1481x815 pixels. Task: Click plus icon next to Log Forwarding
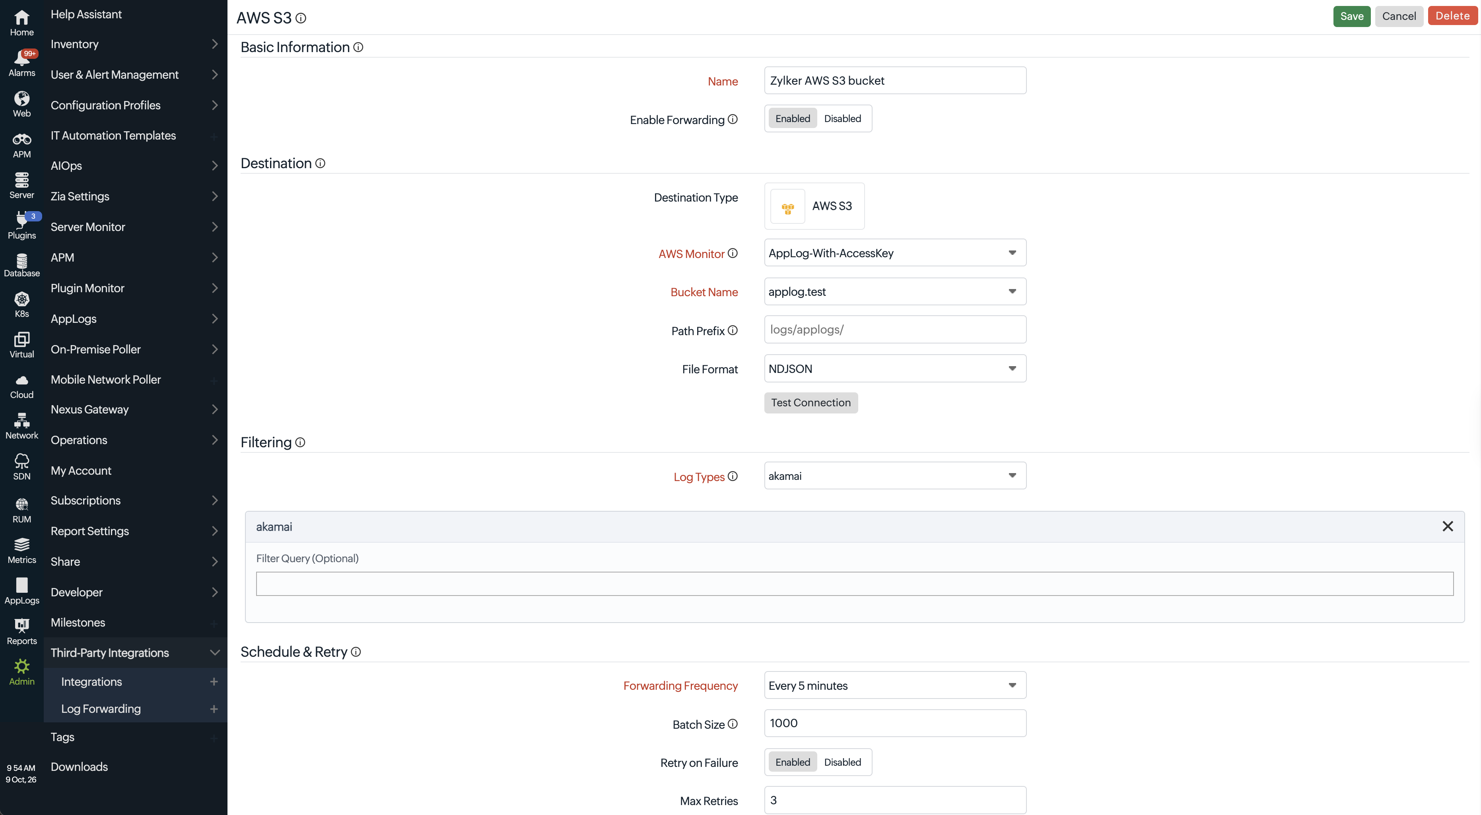[214, 709]
